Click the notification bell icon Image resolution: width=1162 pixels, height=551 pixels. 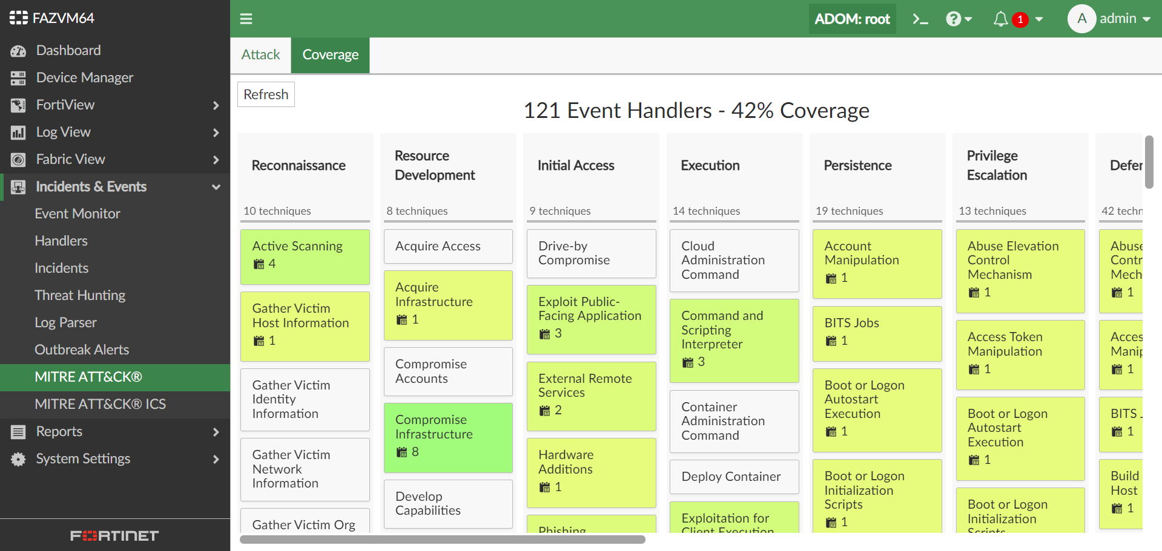1000,19
